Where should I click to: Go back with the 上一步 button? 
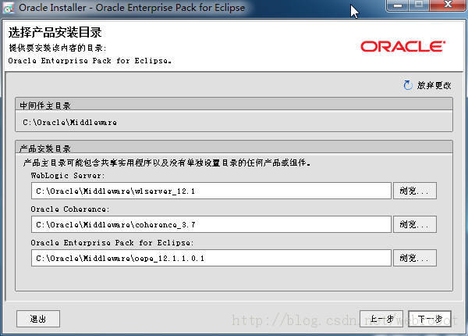(381, 319)
